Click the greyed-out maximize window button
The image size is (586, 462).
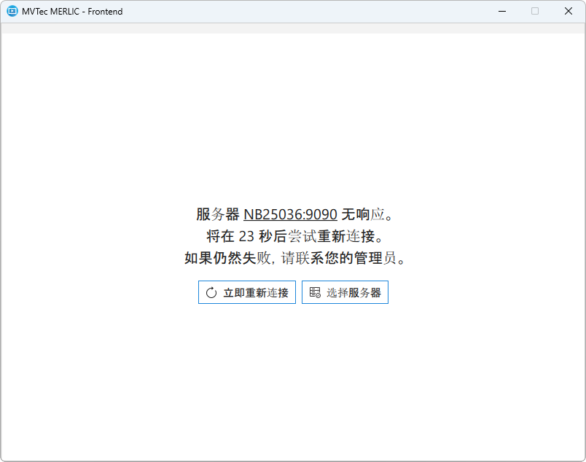pyautogui.click(x=535, y=11)
